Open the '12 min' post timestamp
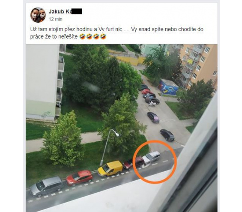This screenshot has width=242, height=212. pos(56,19)
